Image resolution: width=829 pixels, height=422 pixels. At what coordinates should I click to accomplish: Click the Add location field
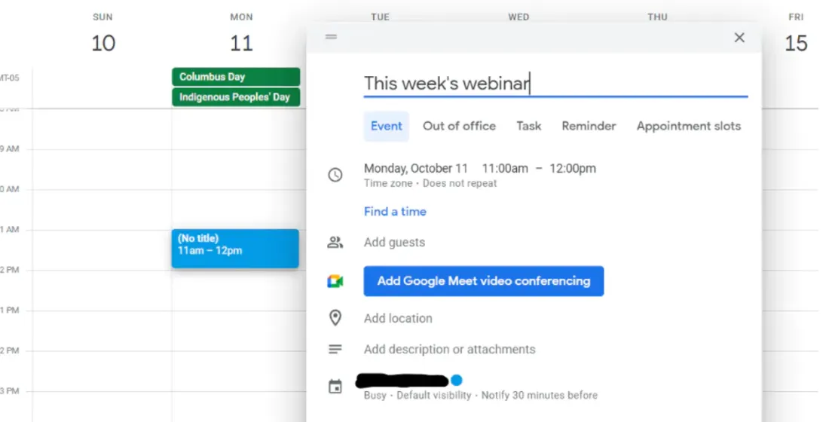(398, 318)
